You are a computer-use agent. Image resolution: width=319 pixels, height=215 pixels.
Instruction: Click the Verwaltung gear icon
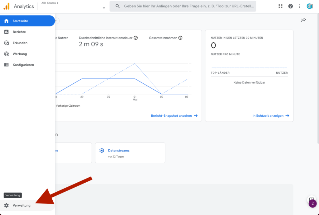6,205
